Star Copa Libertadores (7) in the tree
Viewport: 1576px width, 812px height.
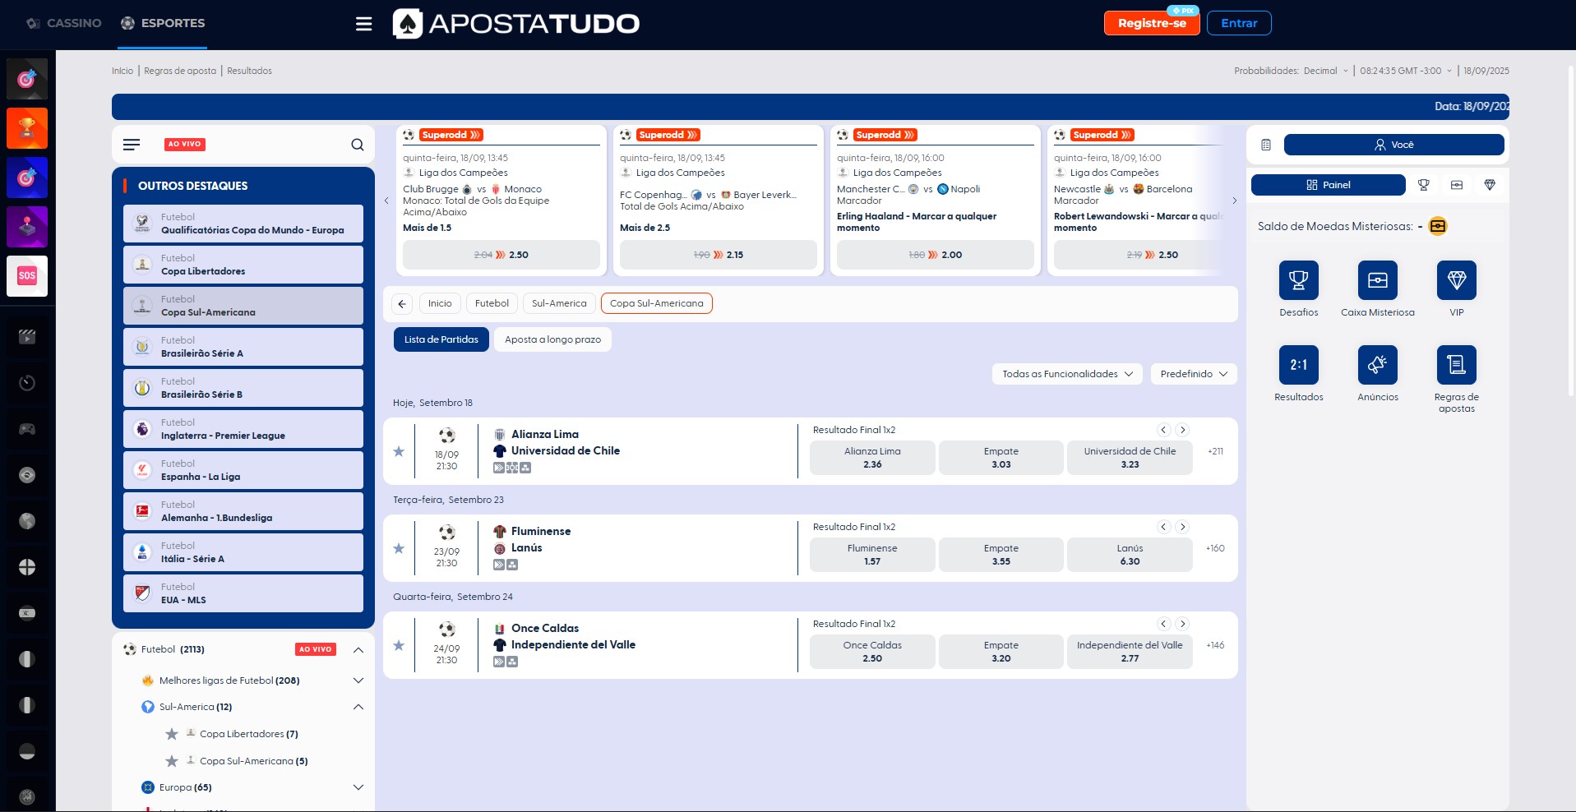(172, 734)
